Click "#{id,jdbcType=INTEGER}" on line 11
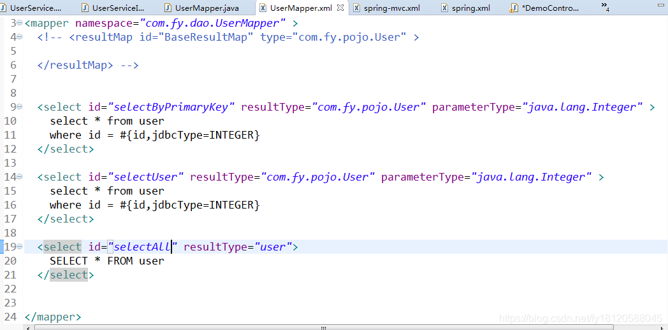This screenshot has width=668, height=330. pos(189,135)
